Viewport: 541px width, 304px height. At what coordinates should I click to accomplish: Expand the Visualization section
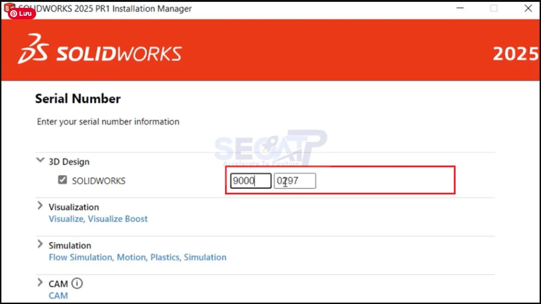(x=40, y=205)
